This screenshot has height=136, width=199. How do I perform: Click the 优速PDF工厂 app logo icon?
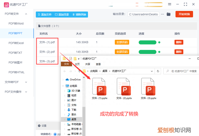point(6,5)
